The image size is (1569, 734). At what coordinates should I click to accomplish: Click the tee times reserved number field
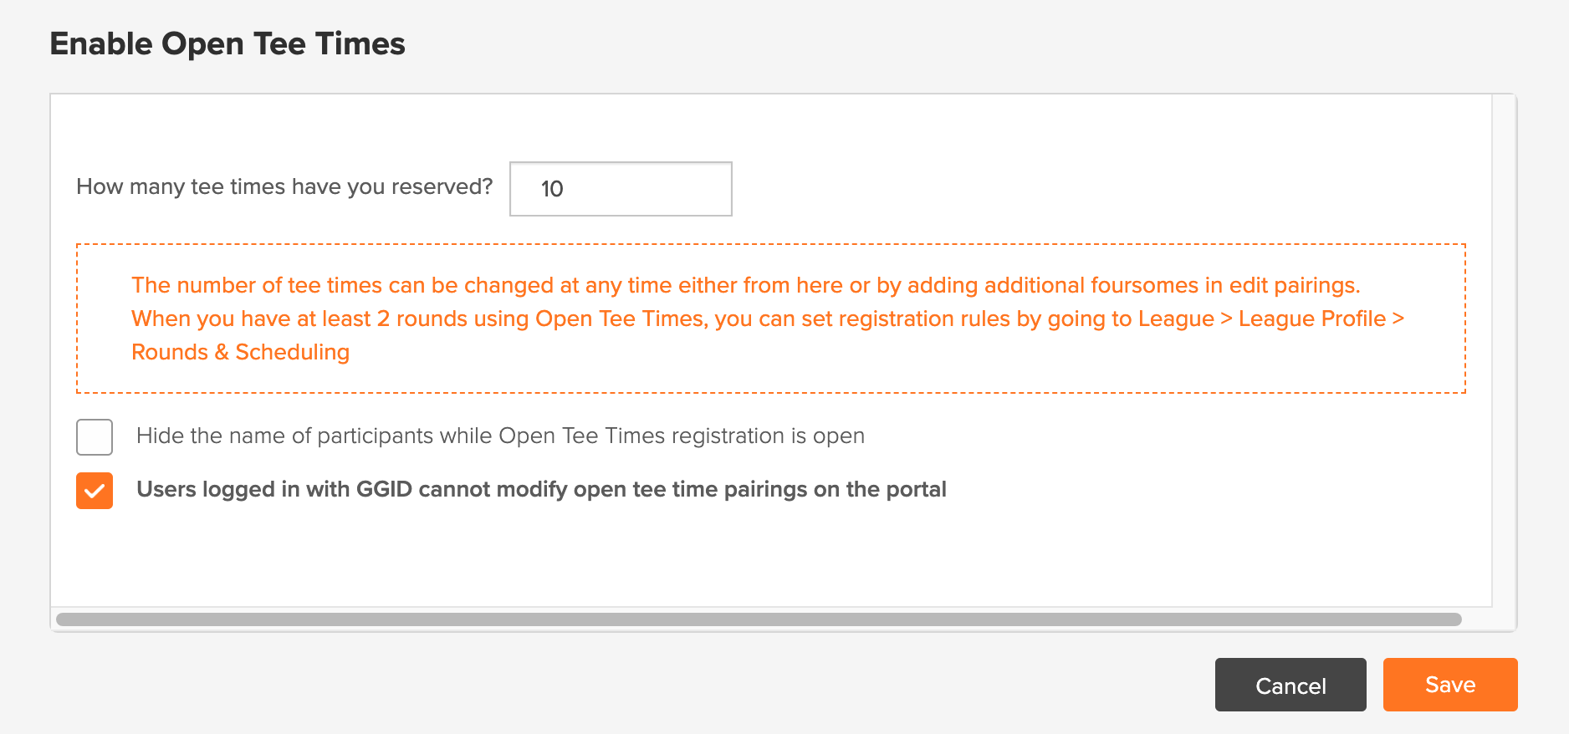click(621, 189)
